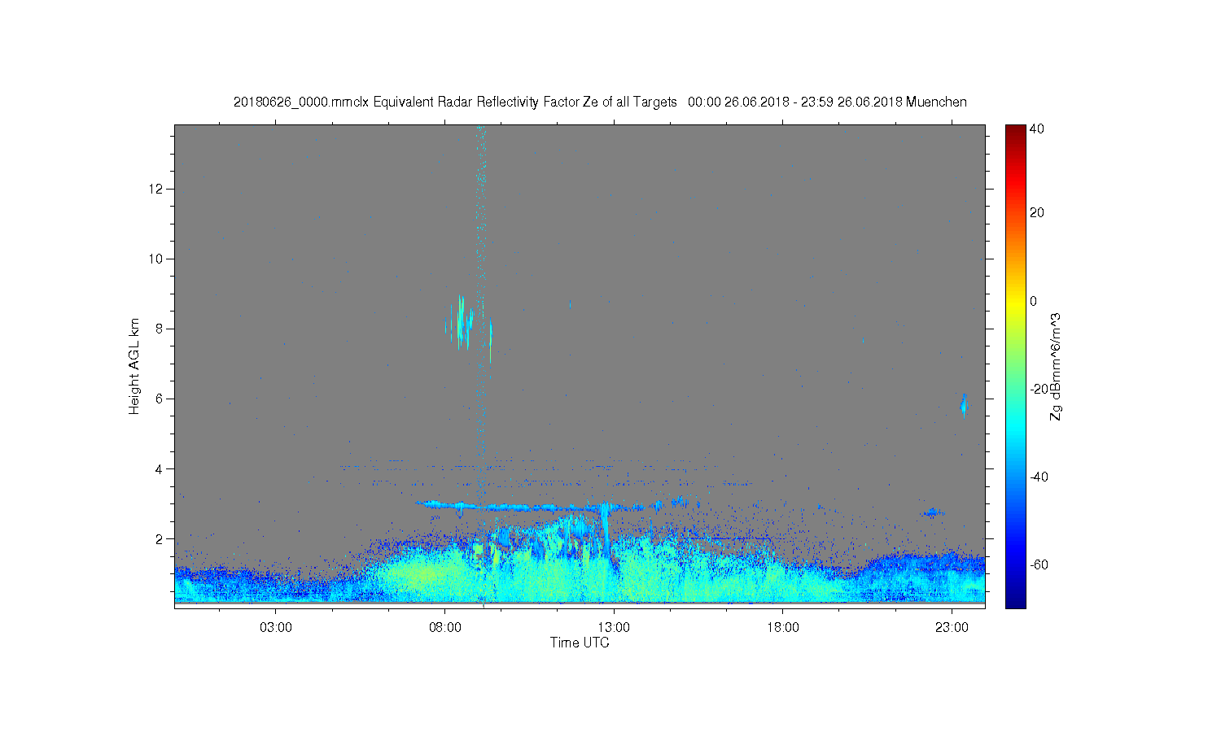The width and height of the screenshot is (1221, 732).
Task: Click the colorbar label -60
Action: click(x=1039, y=564)
